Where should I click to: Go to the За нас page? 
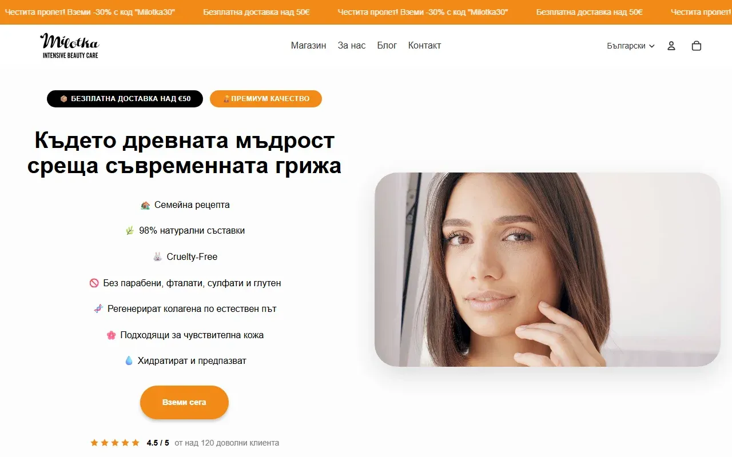pos(352,46)
